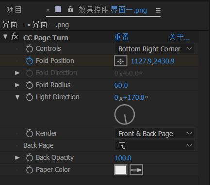Select the Back Opacity property label
This screenshot has width=210, height=185.
click(55, 157)
